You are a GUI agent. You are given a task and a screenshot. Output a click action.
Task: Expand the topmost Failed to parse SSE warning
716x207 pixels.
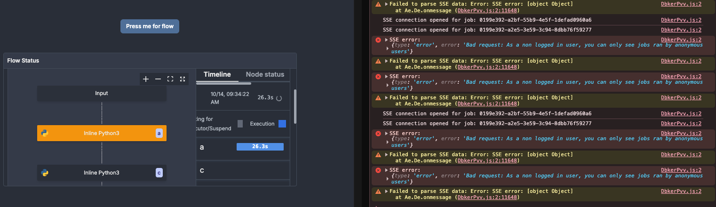coord(387,4)
